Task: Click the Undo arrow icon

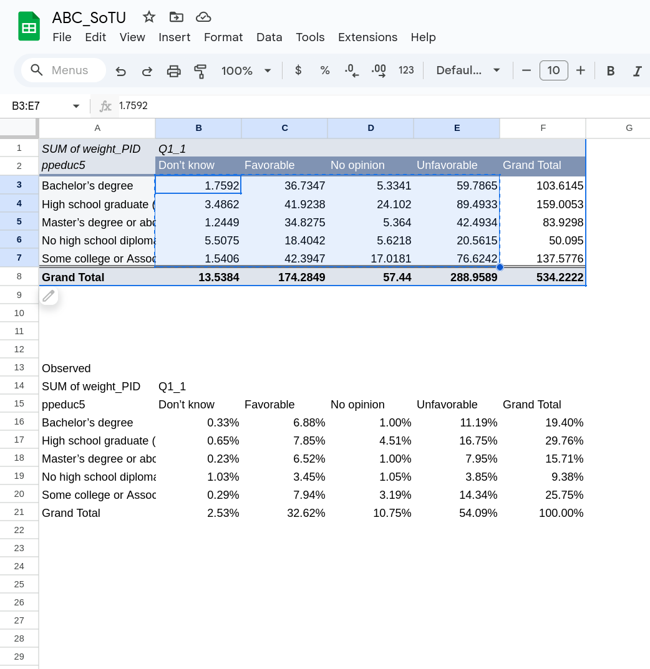Action: click(x=121, y=71)
